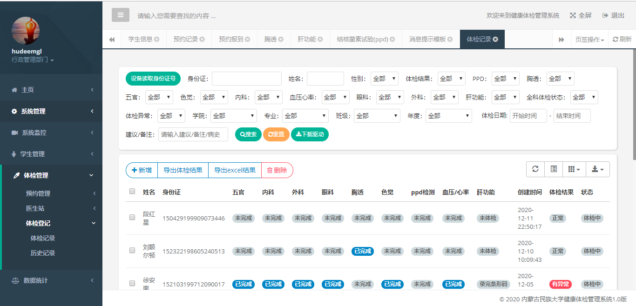Open the 全科体检状态 dropdown
The width and height of the screenshot is (636, 306).
[584, 97]
